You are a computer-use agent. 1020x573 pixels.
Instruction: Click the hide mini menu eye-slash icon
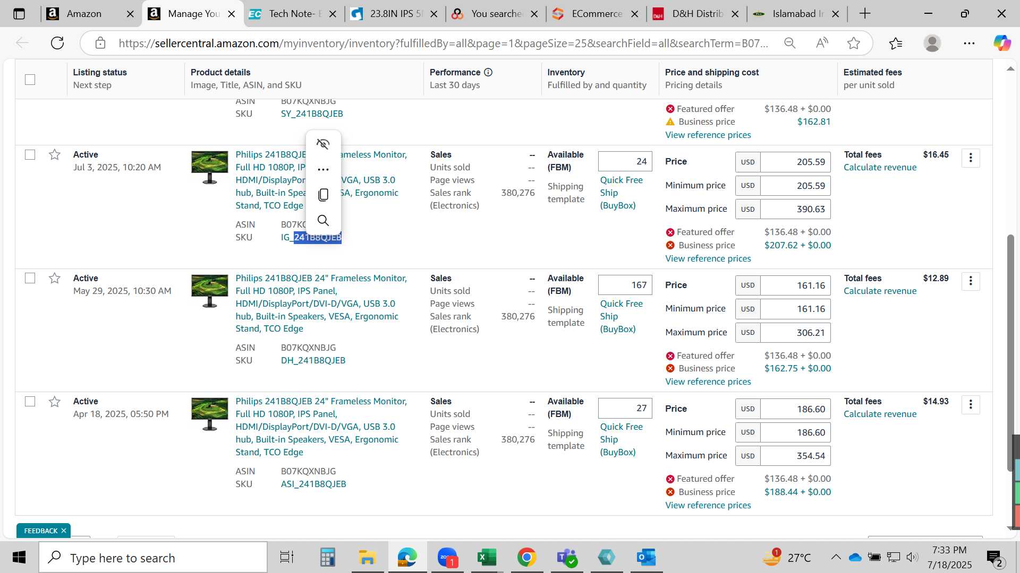point(323,144)
